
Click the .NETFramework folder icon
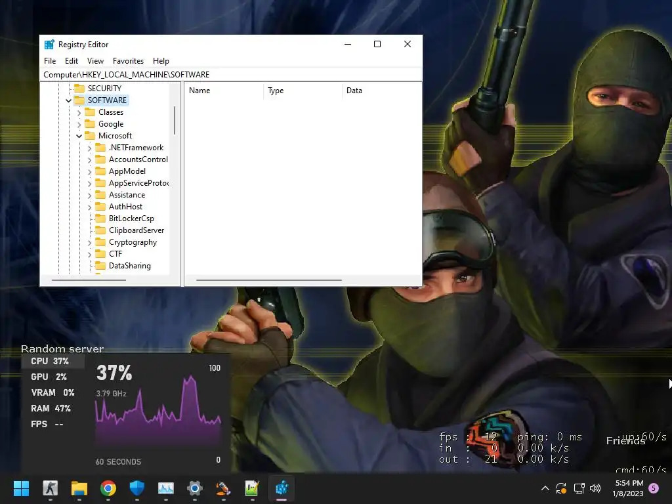pos(100,148)
